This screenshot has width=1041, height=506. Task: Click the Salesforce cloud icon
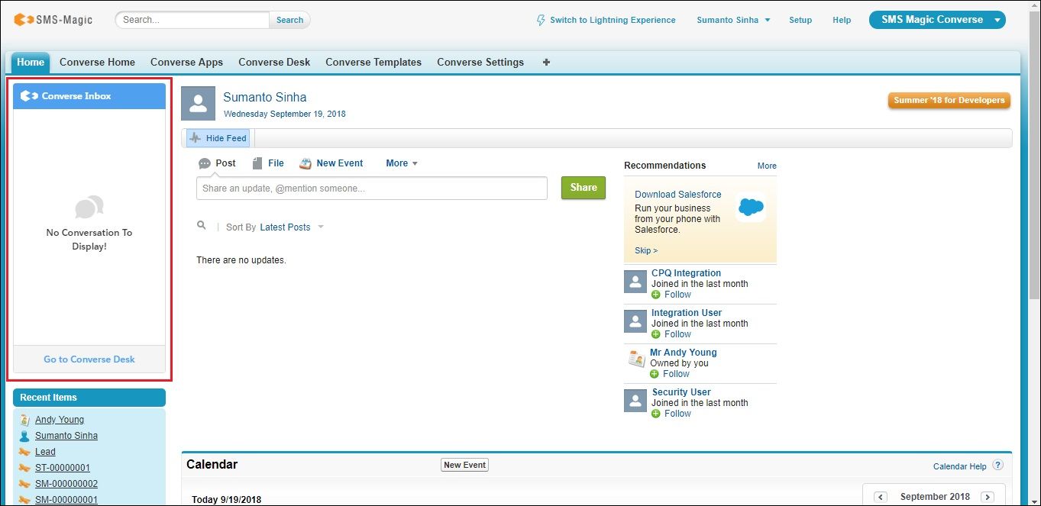tap(752, 207)
